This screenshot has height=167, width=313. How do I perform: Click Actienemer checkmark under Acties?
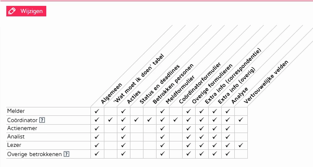tap(123, 128)
